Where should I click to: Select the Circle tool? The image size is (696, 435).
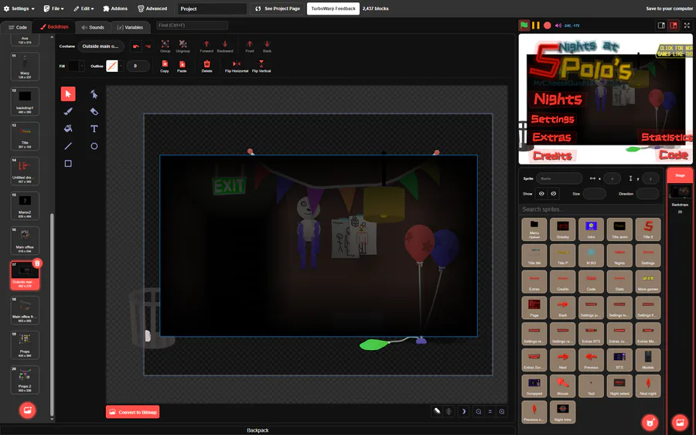click(x=94, y=146)
